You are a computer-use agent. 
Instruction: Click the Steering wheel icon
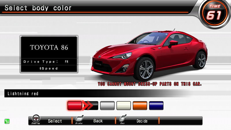click(36, 118)
